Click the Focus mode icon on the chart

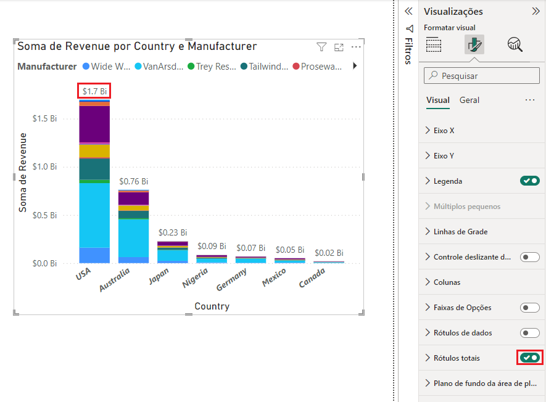point(339,47)
